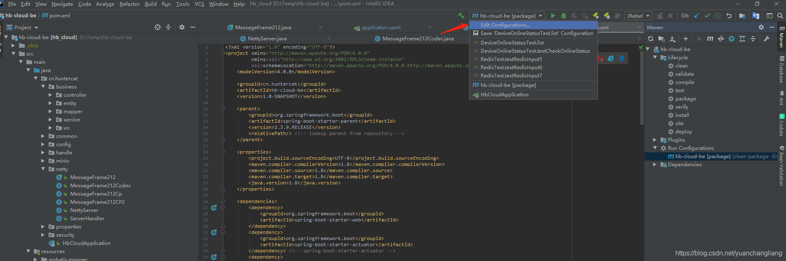Close the MessageFrame212.java tab
This screenshot has width=786, height=261.
(321, 28)
